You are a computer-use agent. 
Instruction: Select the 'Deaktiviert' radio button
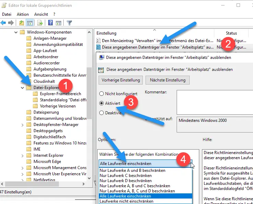click(102, 113)
